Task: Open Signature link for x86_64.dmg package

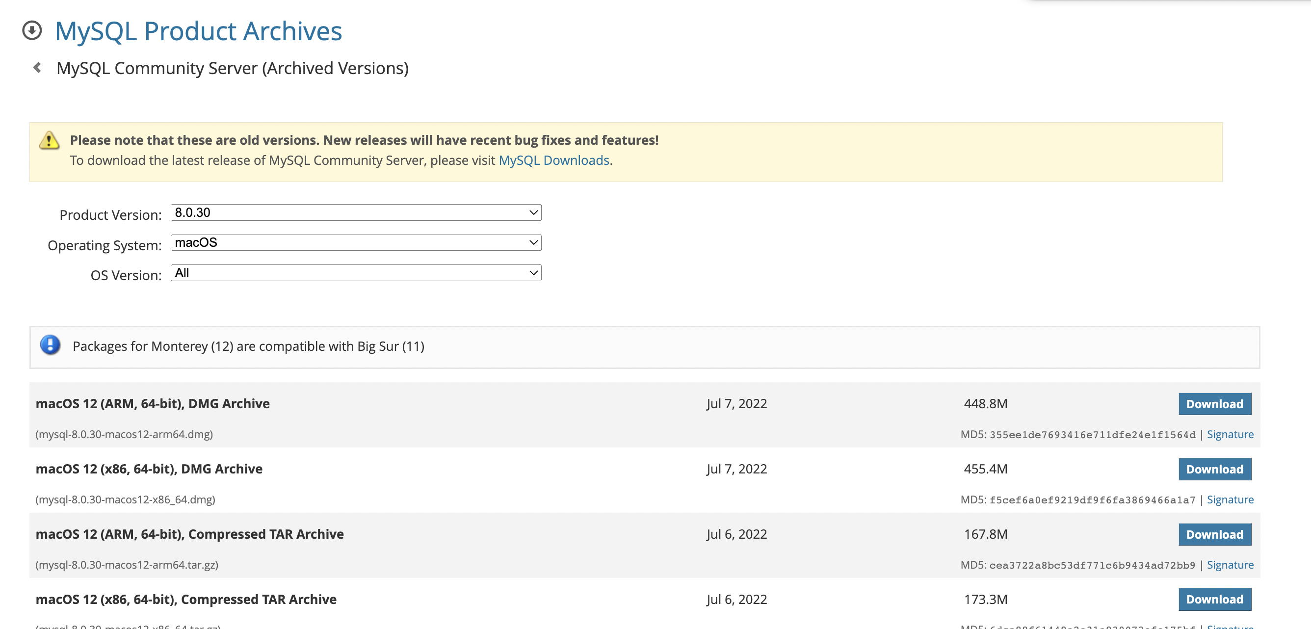Action: pos(1230,500)
